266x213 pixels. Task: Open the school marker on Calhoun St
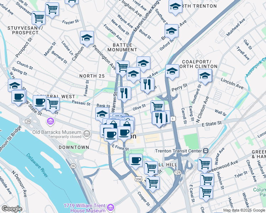click(87, 38)
